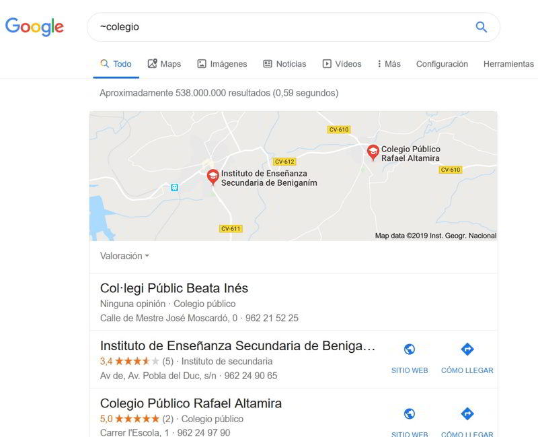Click the train station icon on map
Screen dimensions: 538x437
click(x=175, y=187)
